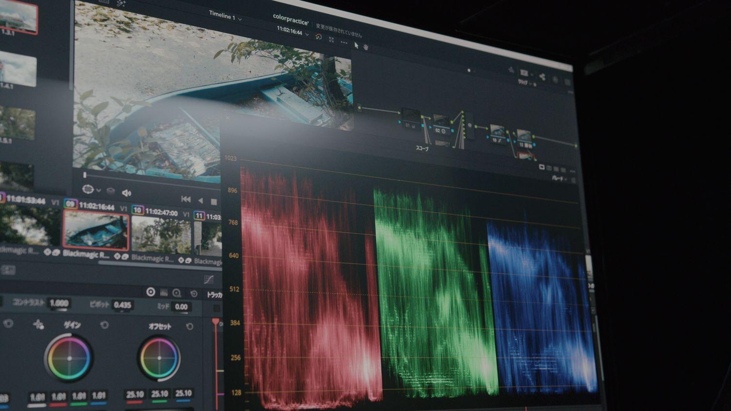Reset オフセット wheel

pyautogui.click(x=190, y=326)
